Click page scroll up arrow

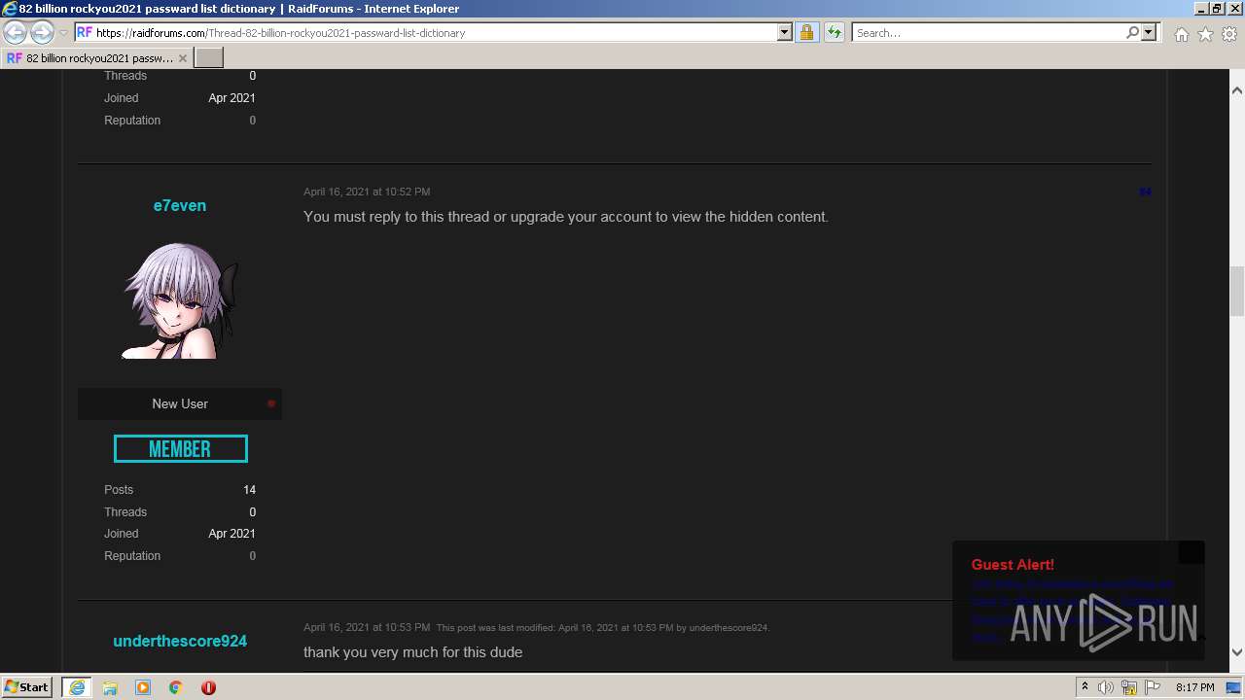[x=1237, y=90]
